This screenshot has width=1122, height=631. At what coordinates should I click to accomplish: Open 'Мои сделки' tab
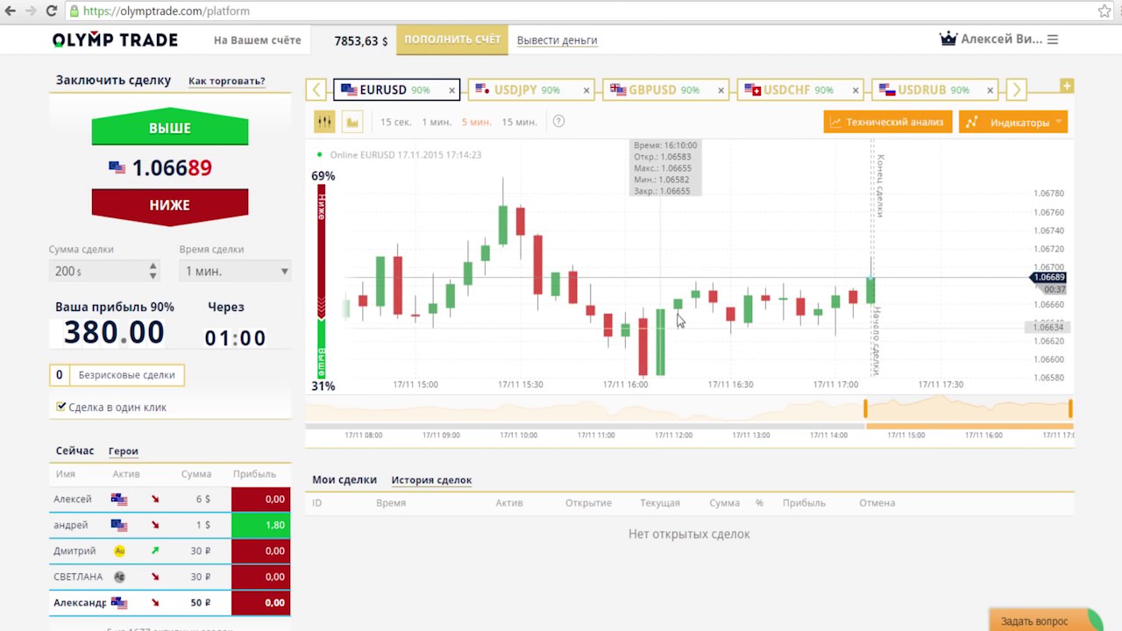coord(344,479)
